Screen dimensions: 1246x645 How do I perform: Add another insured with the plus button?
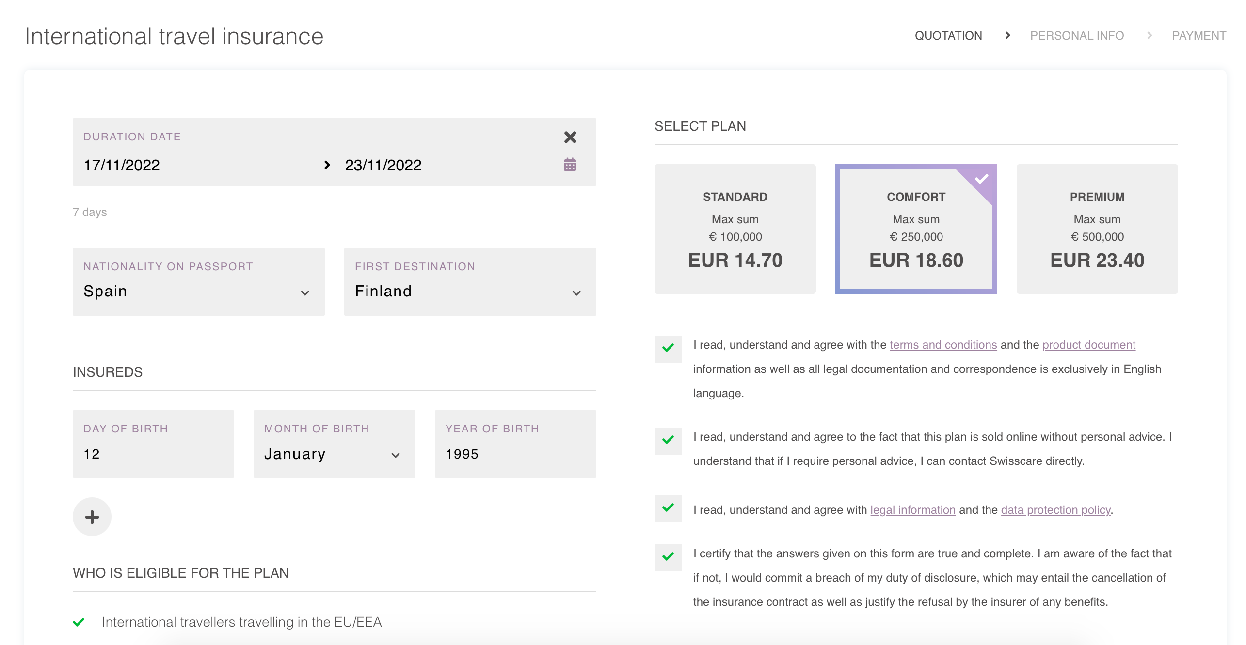point(92,517)
